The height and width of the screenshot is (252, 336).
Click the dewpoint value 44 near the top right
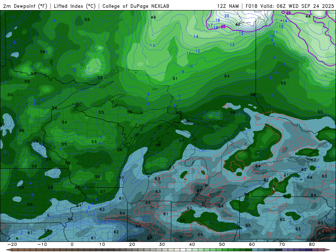coord(308,16)
